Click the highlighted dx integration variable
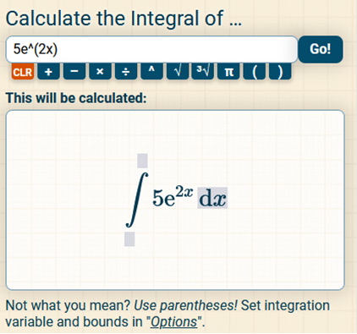Screen dimensions: 357x334 point(212,198)
